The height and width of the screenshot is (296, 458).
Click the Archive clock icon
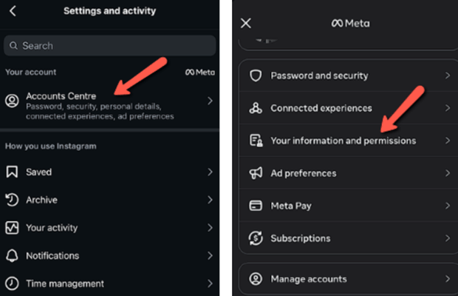click(12, 200)
